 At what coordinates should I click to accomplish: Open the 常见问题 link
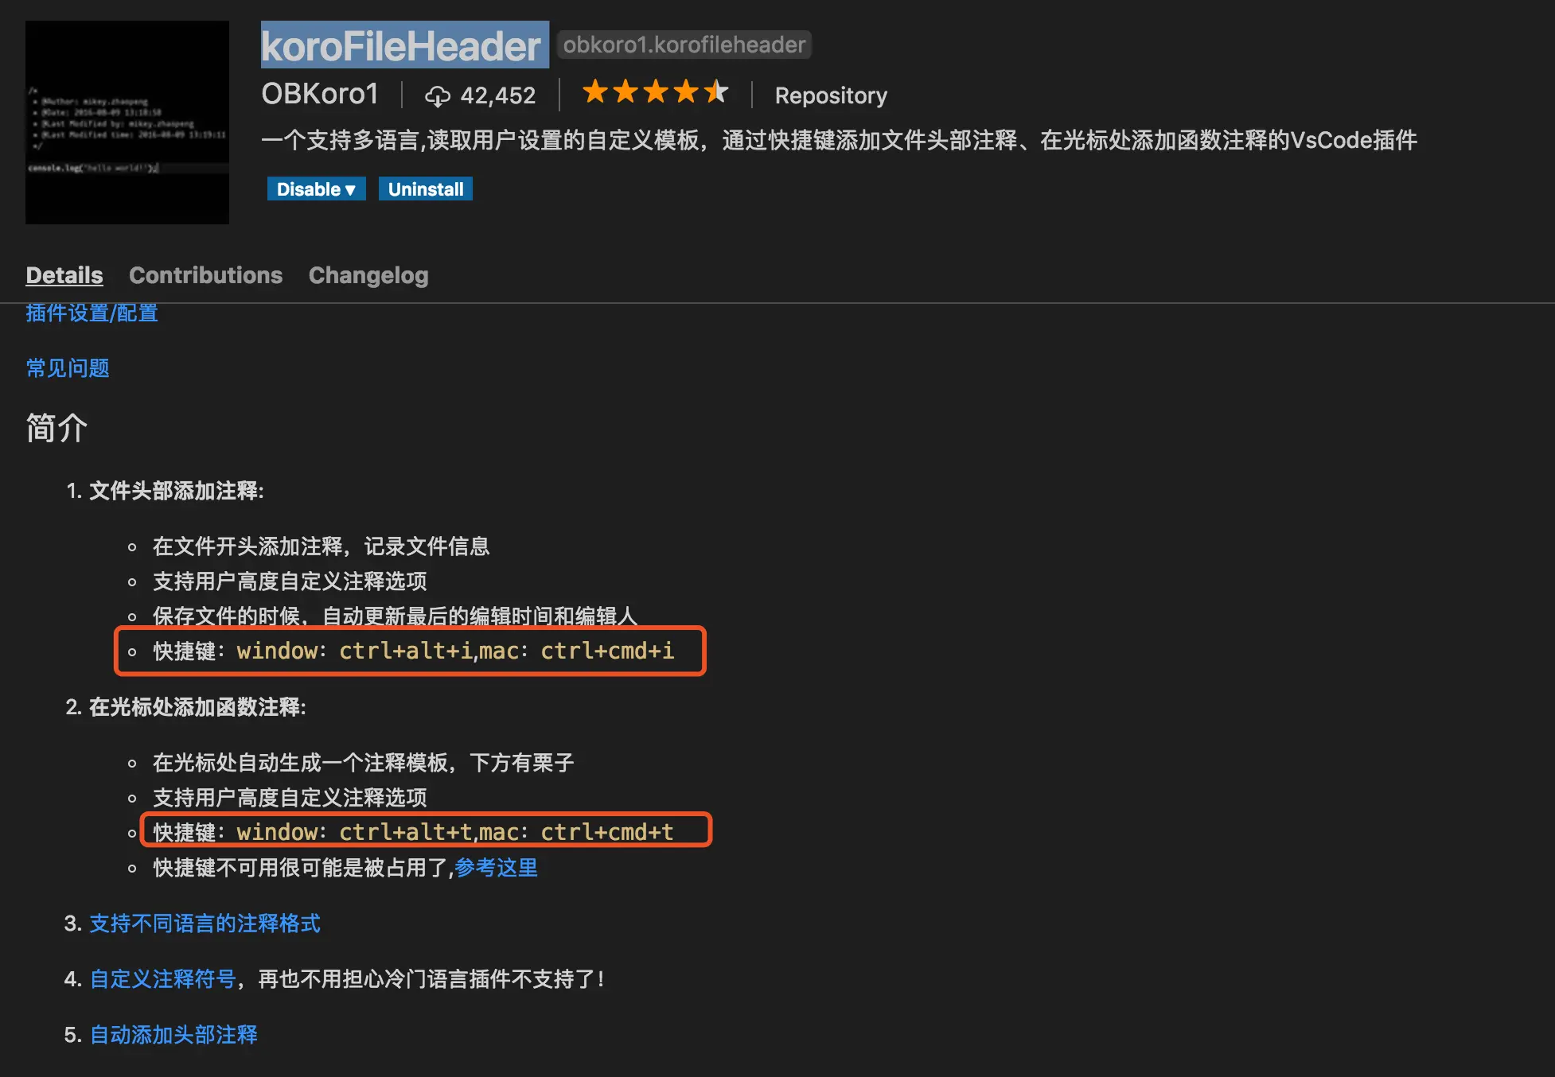point(68,368)
